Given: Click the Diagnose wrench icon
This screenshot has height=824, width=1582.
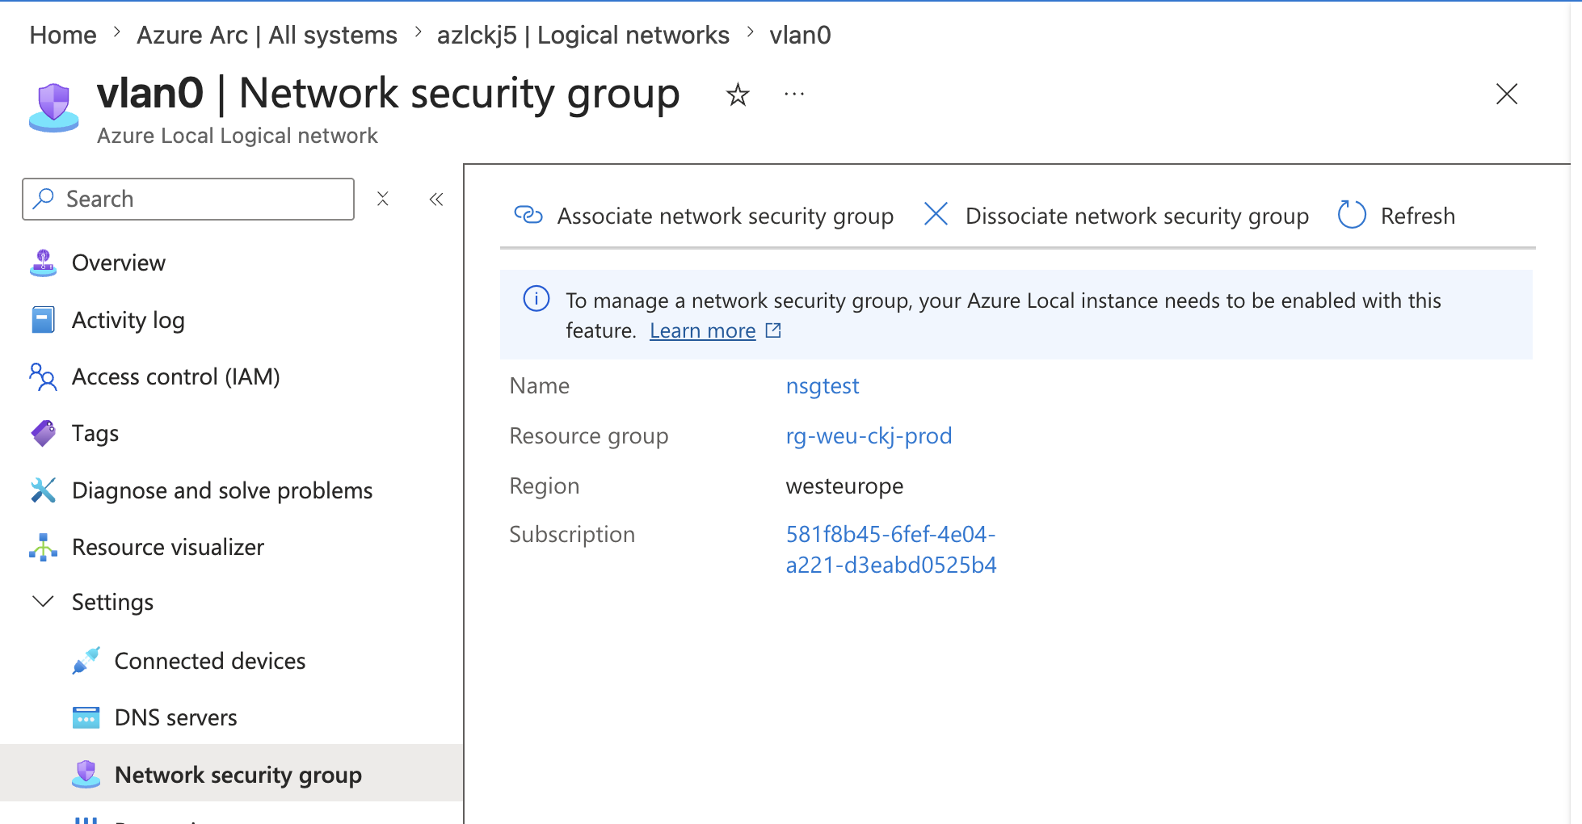Looking at the screenshot, I should (43, 490).
